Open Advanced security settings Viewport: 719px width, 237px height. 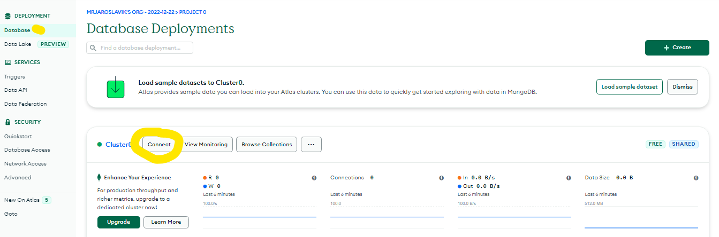(18, 178)
